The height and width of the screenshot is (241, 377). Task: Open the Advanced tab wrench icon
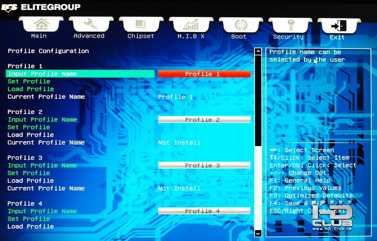pyautogui.click(x=91, y=24)
